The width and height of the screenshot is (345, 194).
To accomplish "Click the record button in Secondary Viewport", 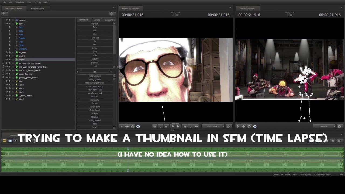I will (173, 126).
